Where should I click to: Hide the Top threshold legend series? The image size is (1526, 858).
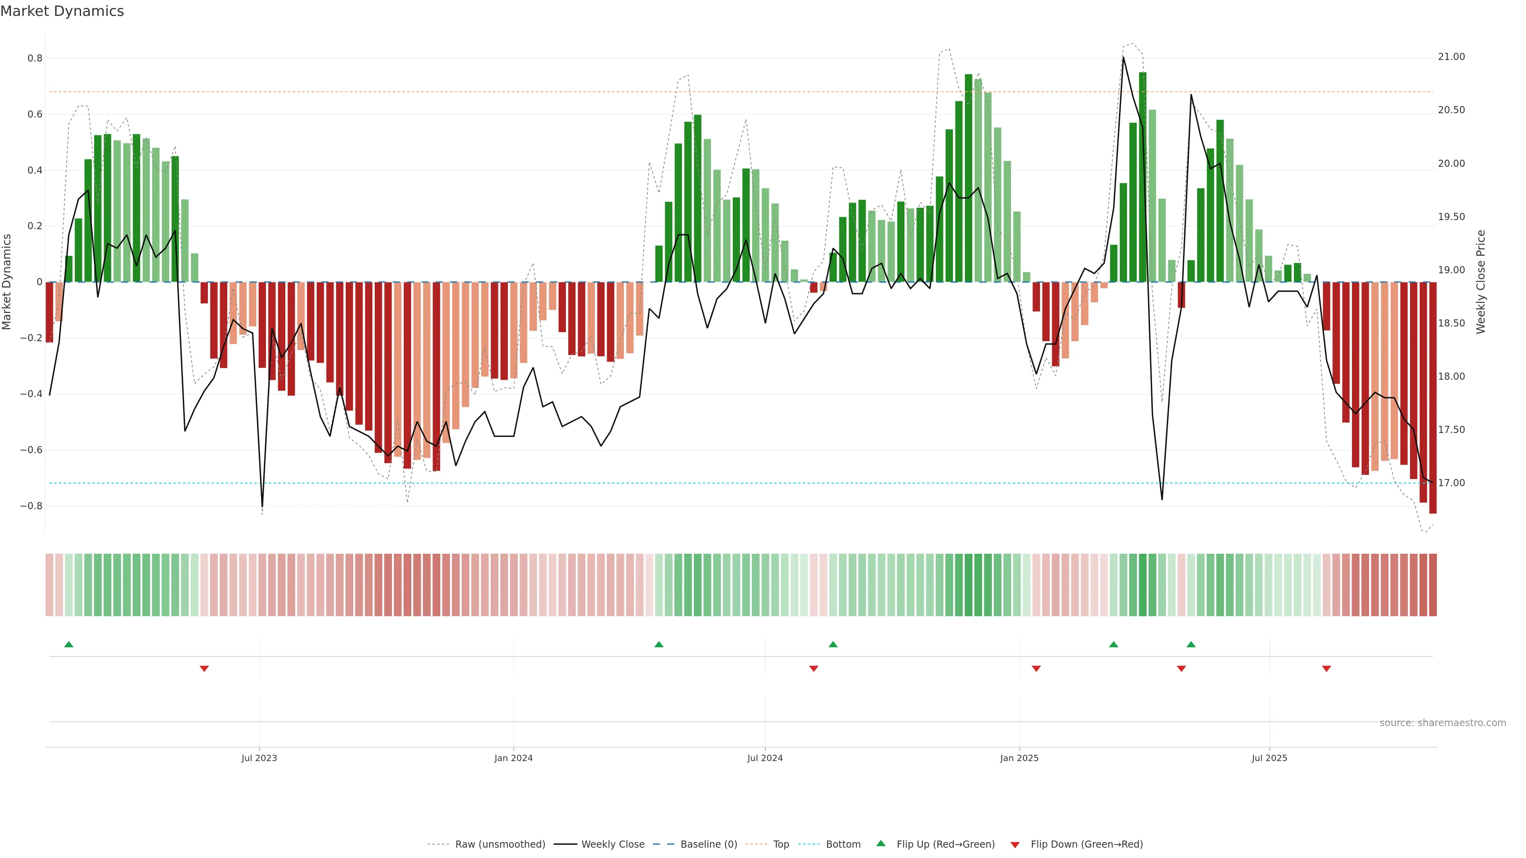781,844
